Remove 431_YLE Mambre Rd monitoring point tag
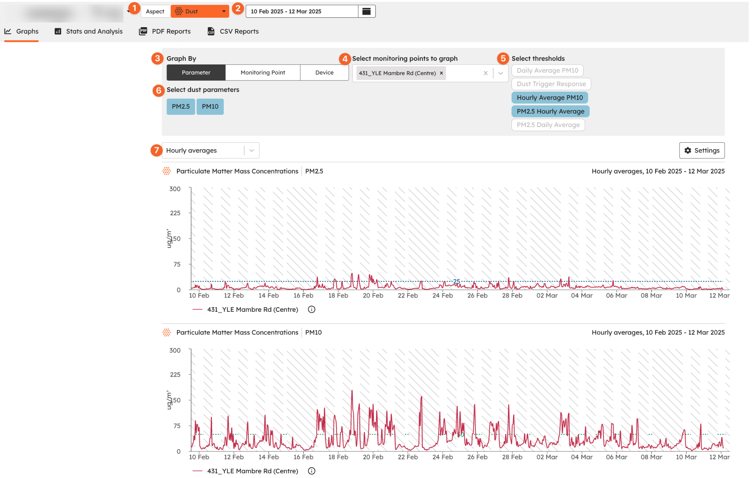The height and width of the screenshot is (478, 753). tap(441, 73)
